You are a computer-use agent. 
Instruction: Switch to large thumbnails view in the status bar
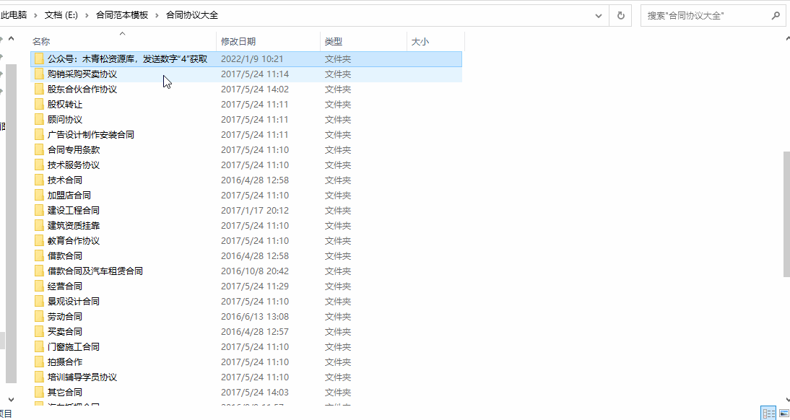click(x=784, y=414)
